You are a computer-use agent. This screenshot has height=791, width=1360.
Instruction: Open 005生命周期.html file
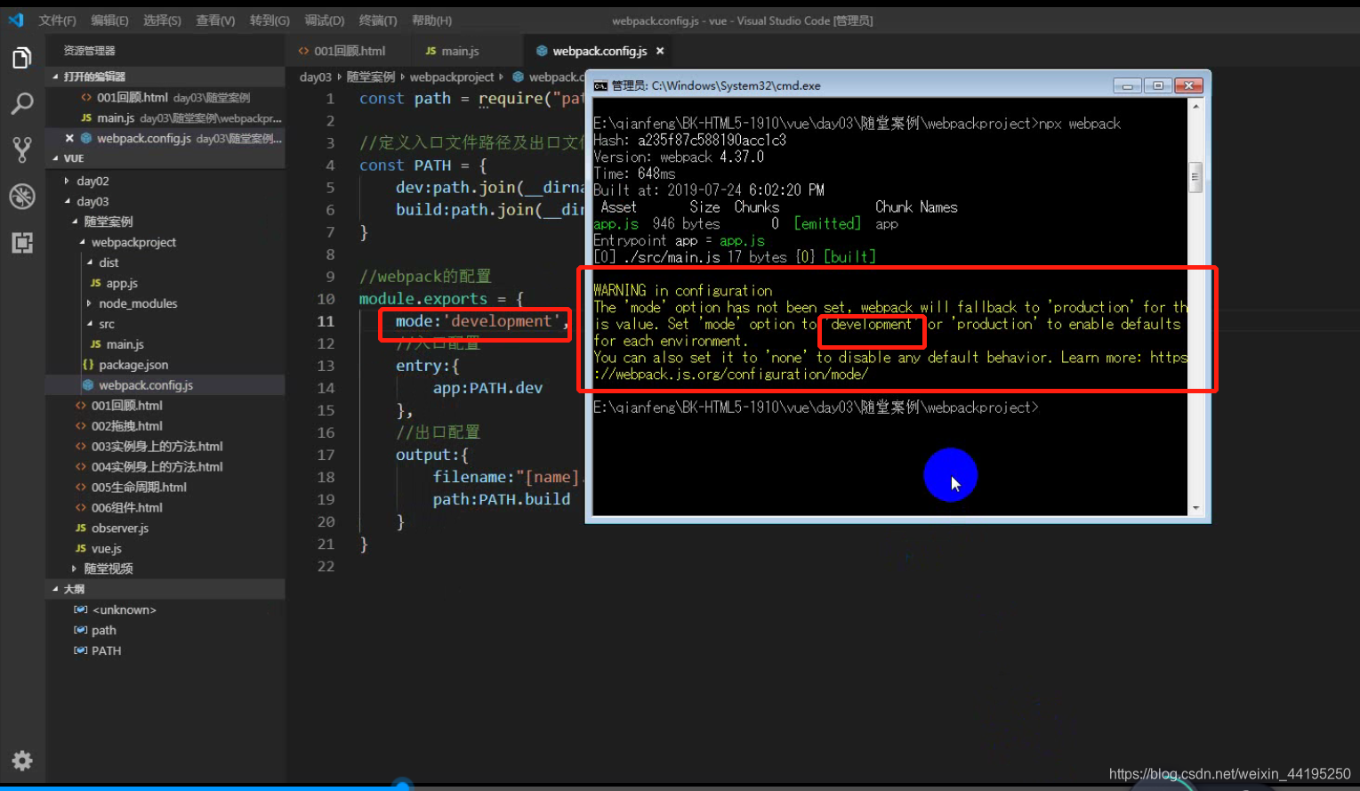pos(139,488)
